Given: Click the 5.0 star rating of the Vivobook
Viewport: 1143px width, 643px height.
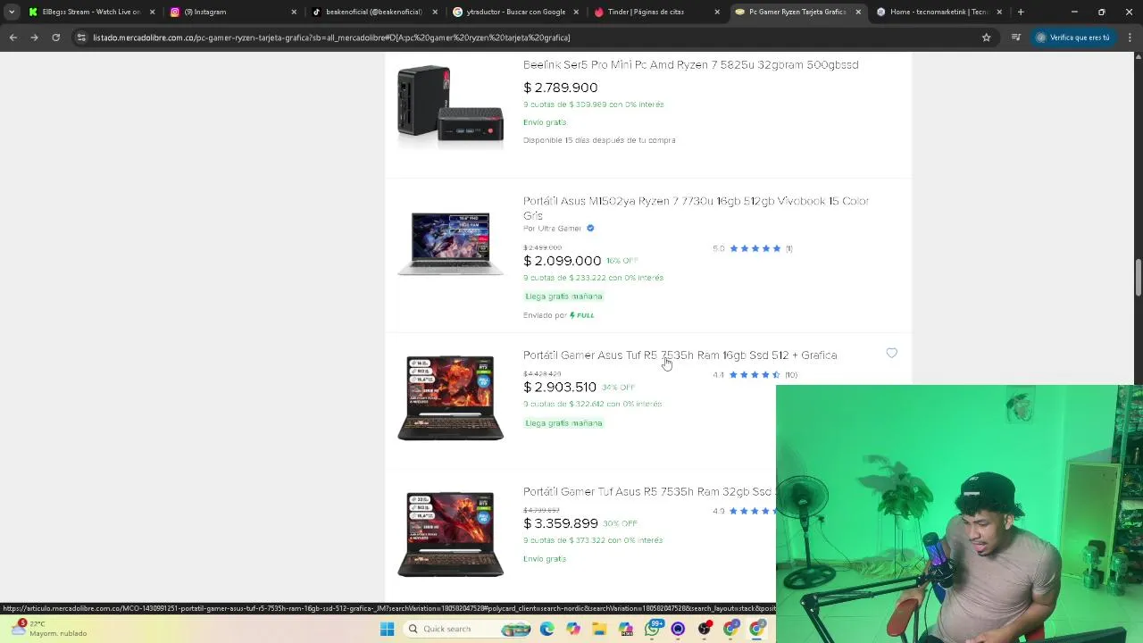Looking at the screenshot, I should pos(753,248).
